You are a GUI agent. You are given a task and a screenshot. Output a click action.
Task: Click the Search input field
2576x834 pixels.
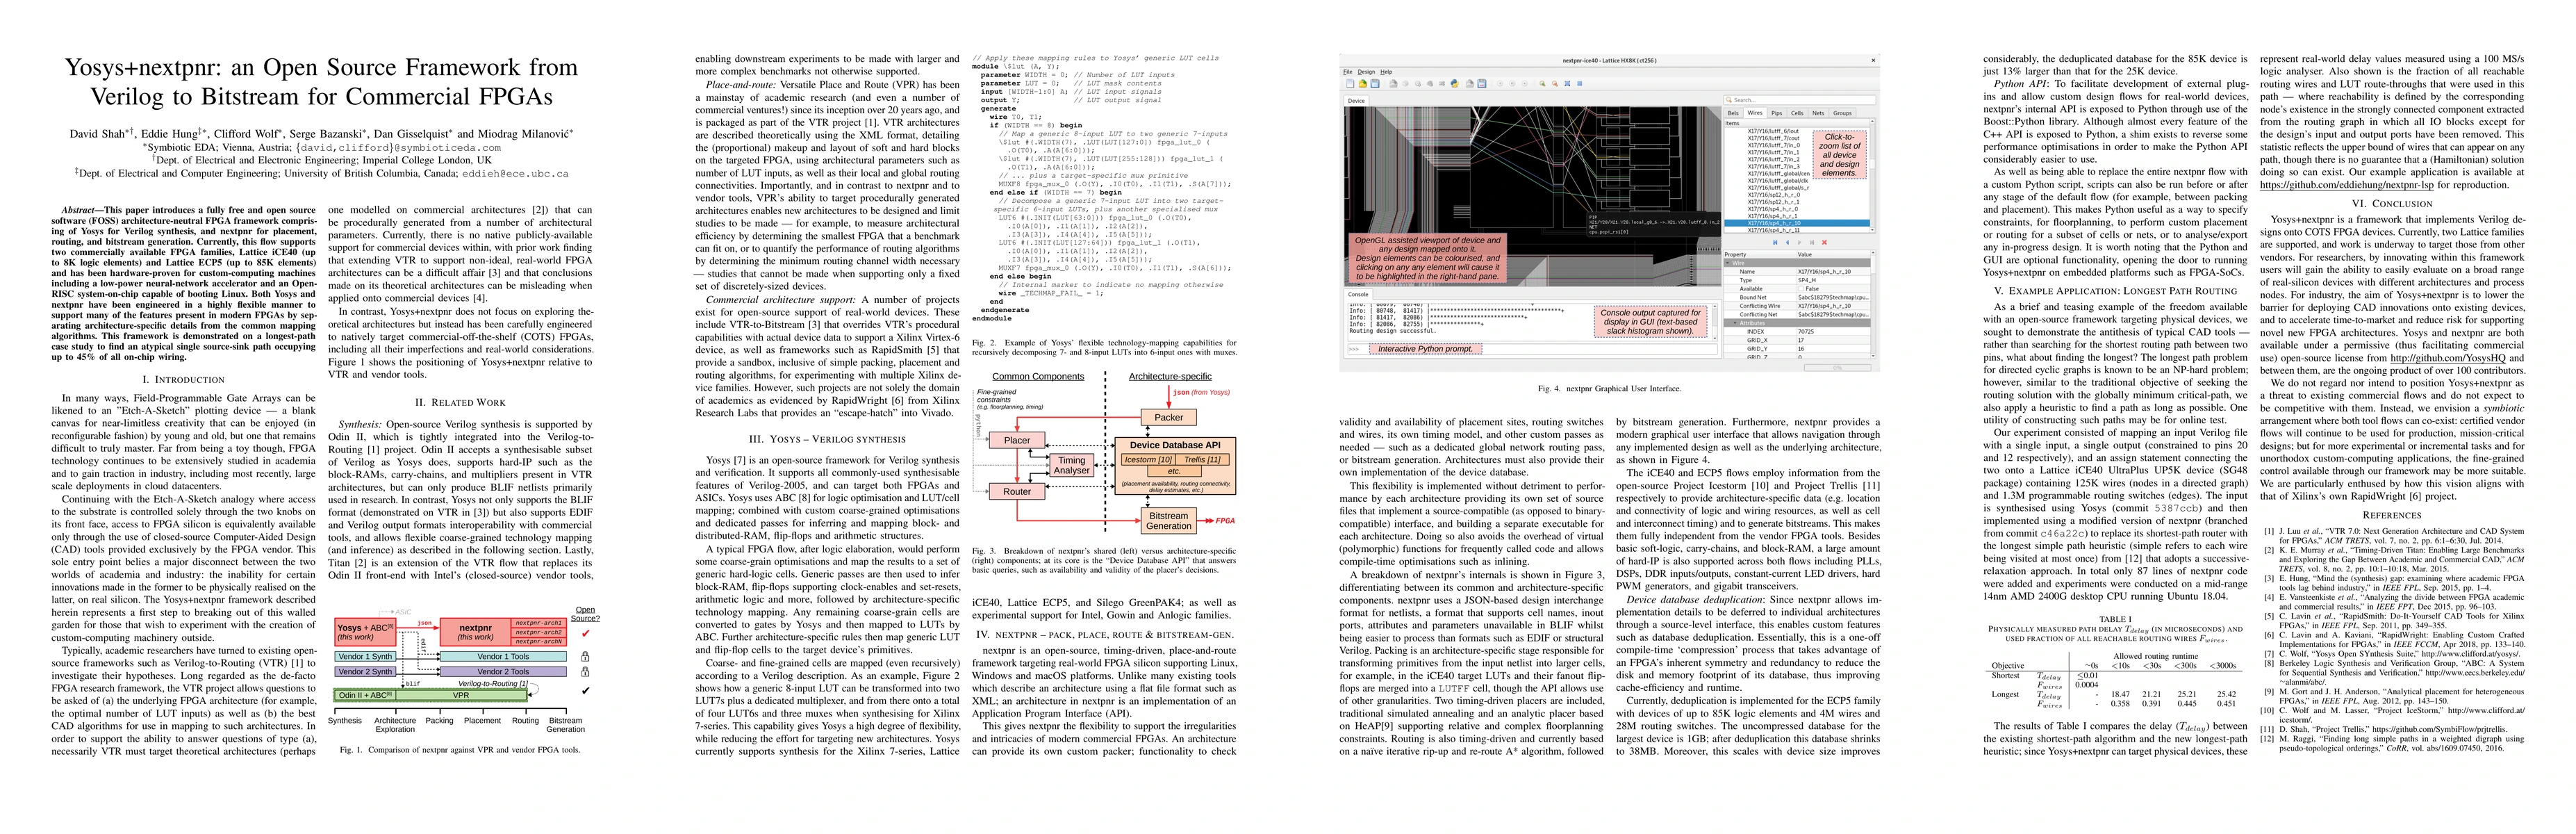tap(1800, 100)
